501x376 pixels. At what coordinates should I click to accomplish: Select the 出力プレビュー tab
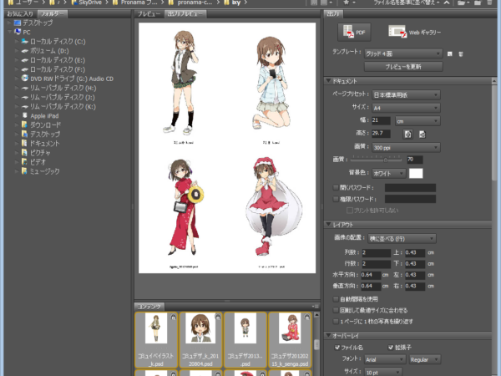(185, 13)
